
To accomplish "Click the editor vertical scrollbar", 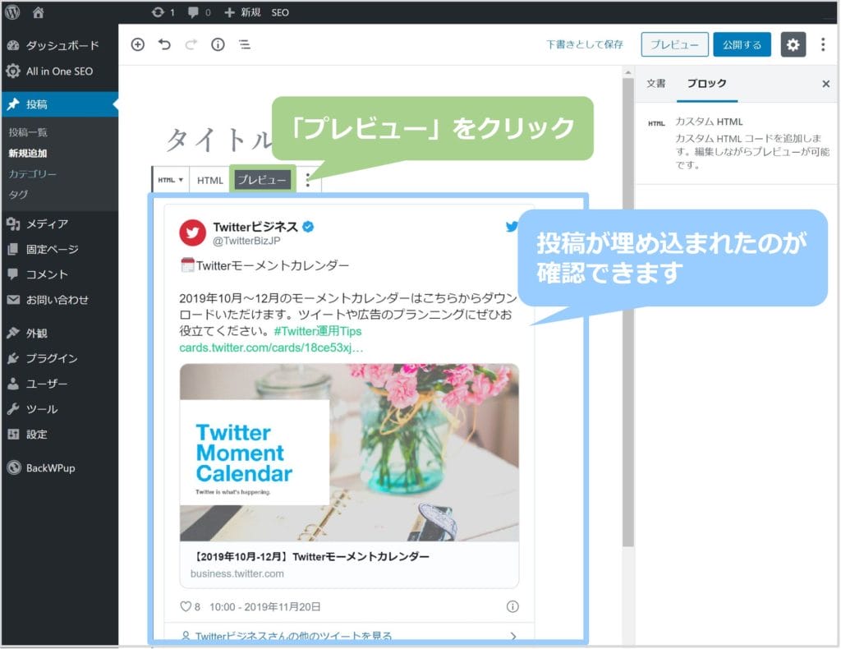I will 628,312.
